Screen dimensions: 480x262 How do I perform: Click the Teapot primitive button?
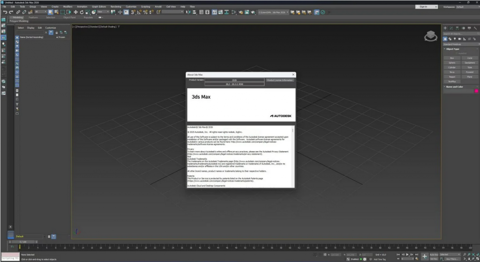tap(452, 77)
